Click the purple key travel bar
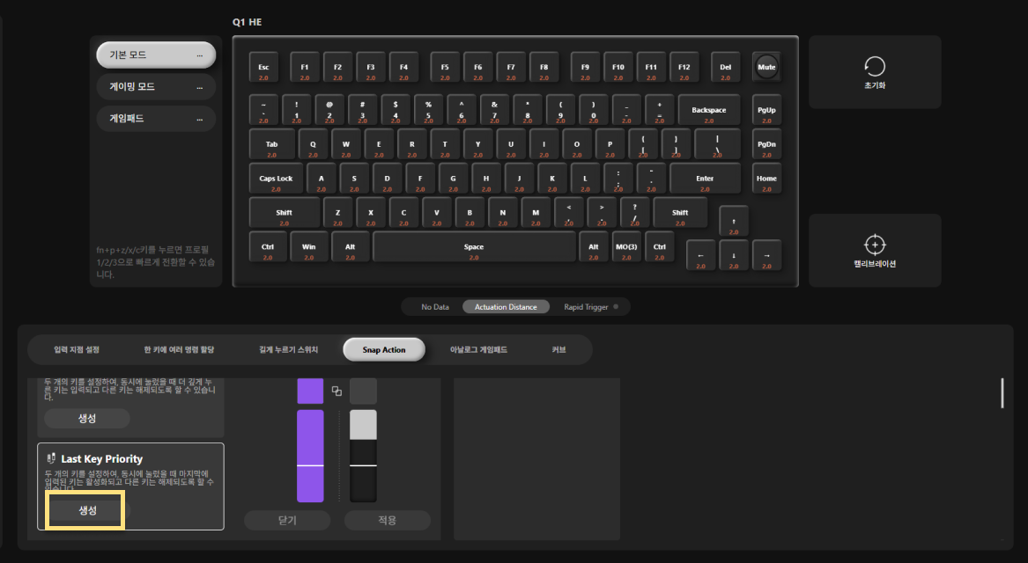Viewport: 1028px width, 563px height. coord(310,456)
